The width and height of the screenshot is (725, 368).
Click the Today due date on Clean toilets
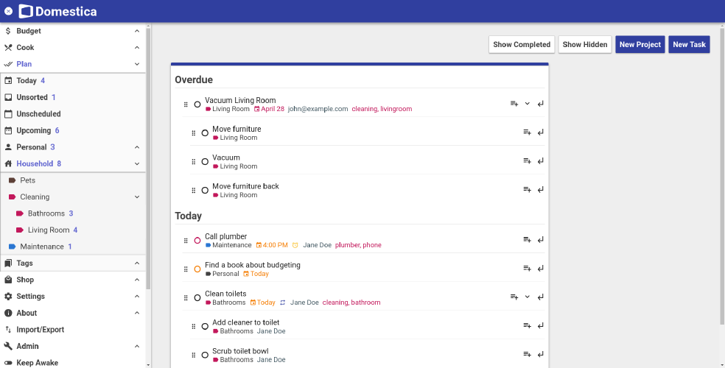(262, 302)
